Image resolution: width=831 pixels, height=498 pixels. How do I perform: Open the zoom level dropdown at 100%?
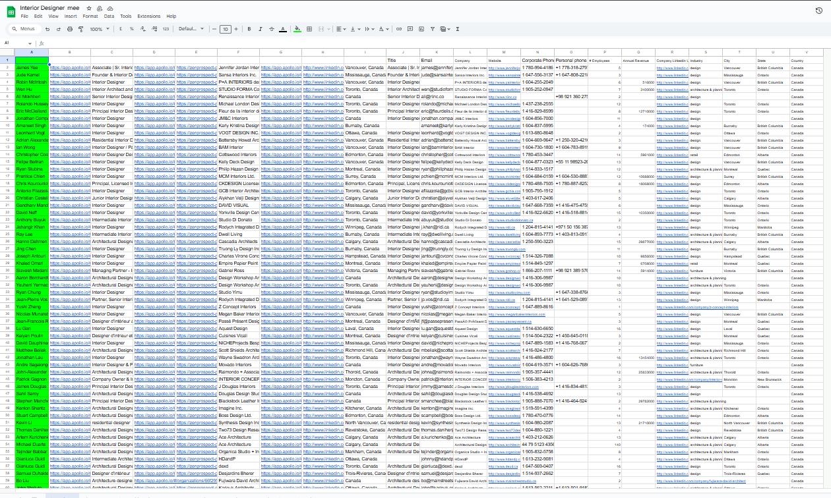(100, 29)
